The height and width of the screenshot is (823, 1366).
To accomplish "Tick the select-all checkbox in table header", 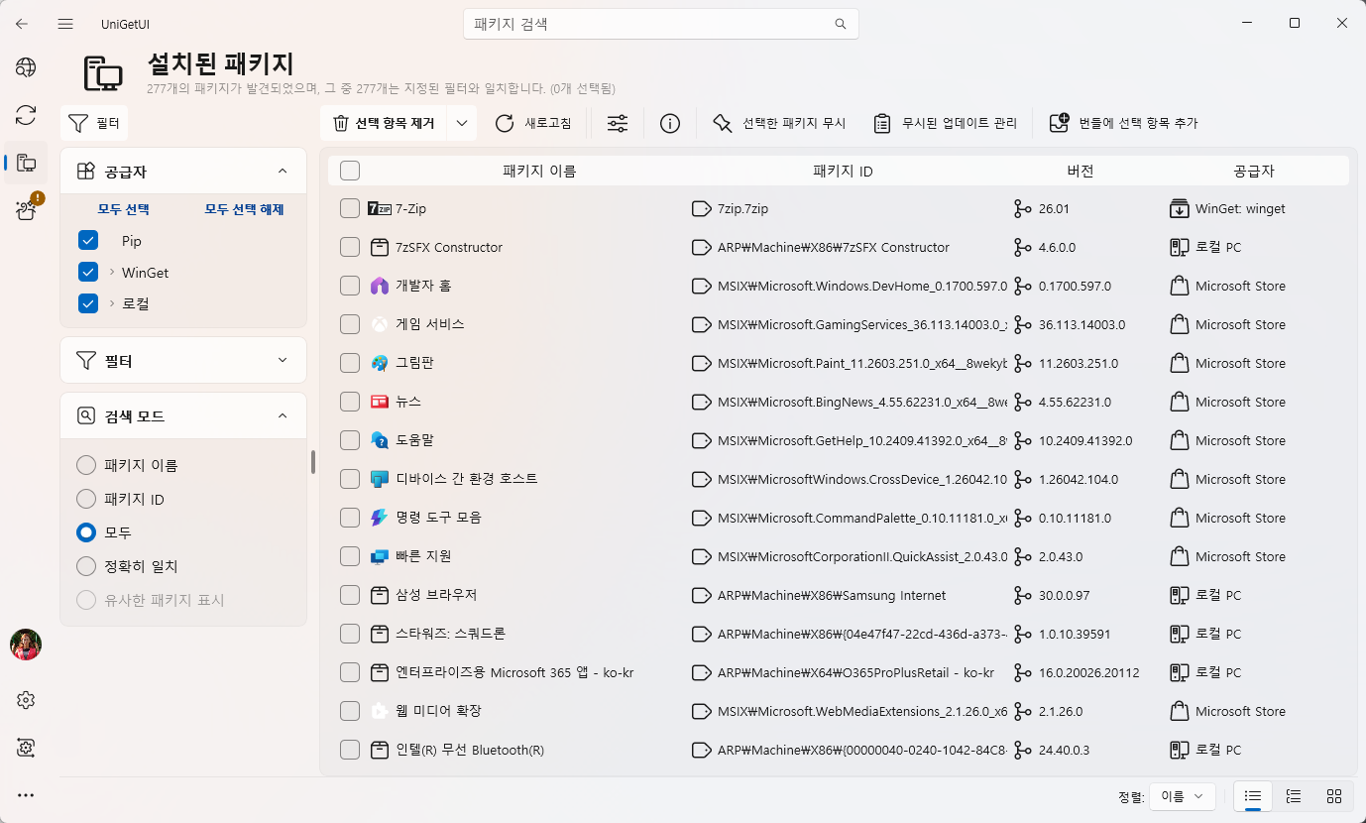I will tap(350, 171).
